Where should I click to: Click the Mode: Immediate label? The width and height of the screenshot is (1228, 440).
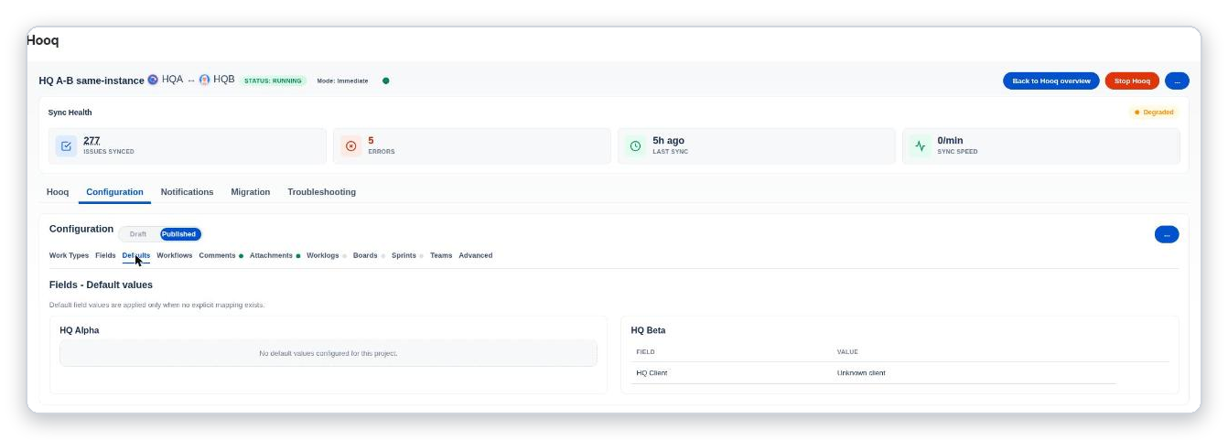pos(342,80)
